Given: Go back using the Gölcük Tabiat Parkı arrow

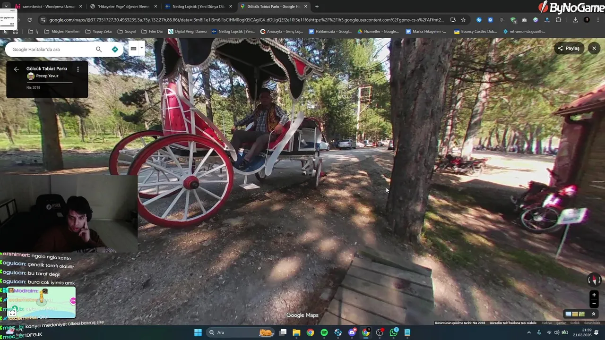Looking at the screenshot, I should pos(17,69).
